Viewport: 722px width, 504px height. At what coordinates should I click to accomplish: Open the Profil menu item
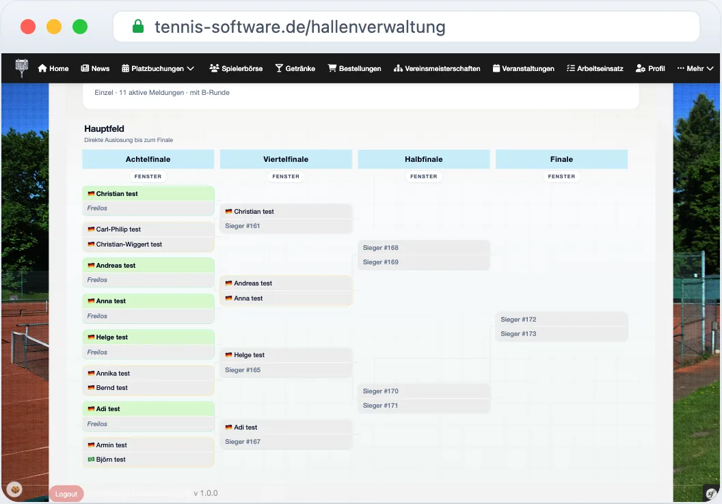point(650,68)
